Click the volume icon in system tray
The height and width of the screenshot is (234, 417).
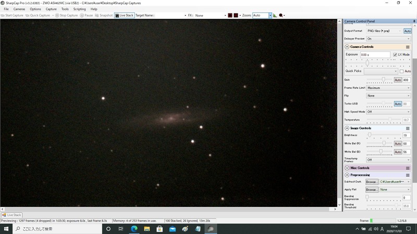pyautogui.click(x=376, y=229)
